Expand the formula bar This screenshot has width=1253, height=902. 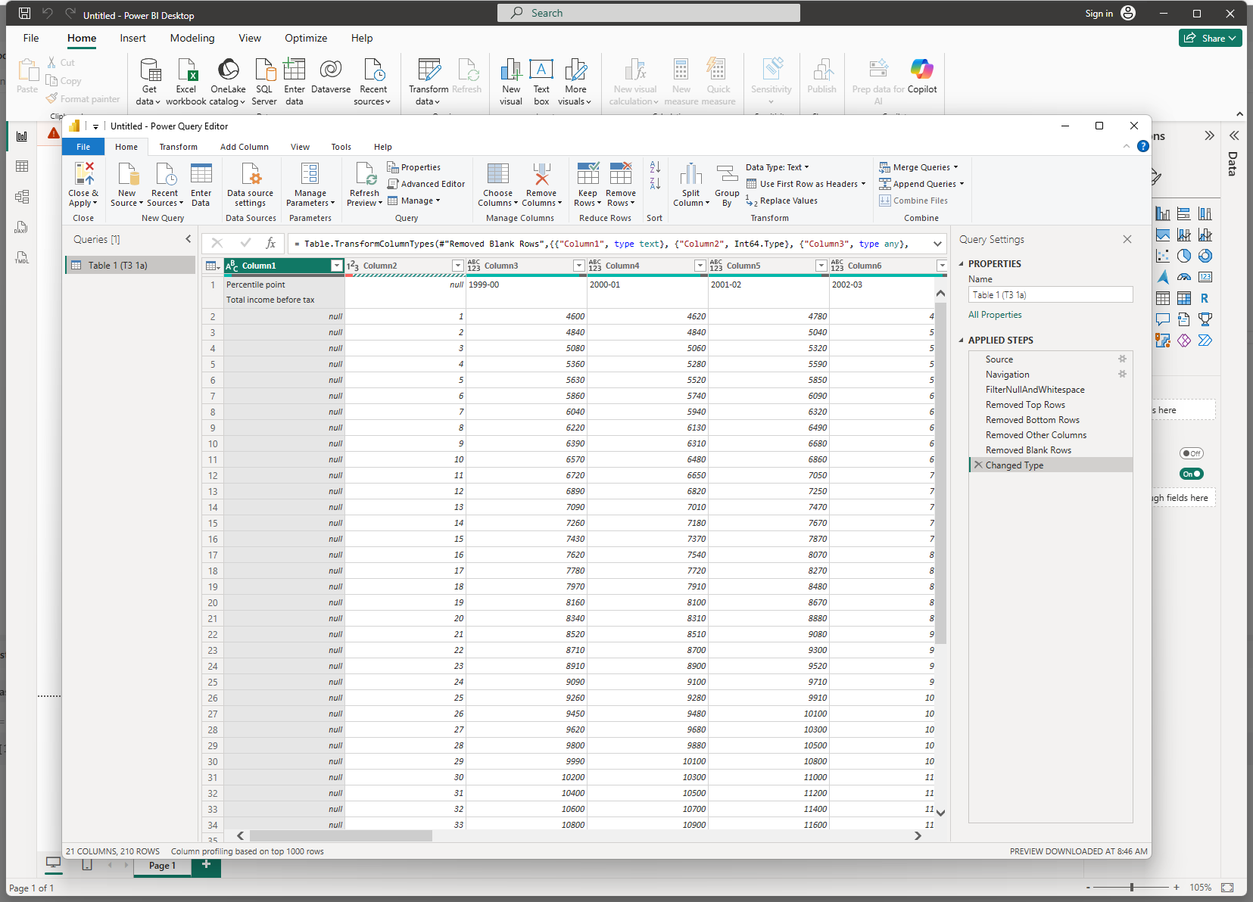click(938, 244)
